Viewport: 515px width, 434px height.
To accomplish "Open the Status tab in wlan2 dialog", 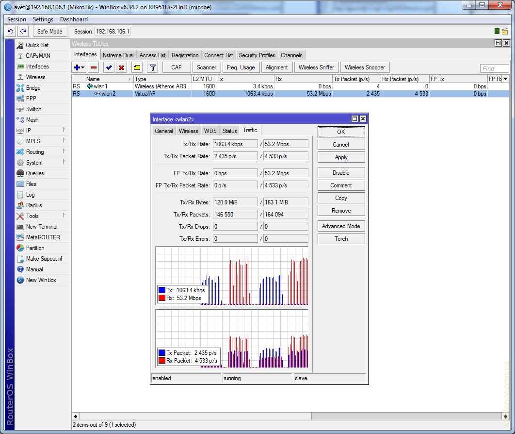I will (229, 131).
